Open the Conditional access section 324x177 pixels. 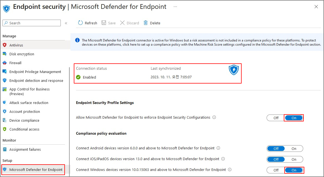pos(25,129)
